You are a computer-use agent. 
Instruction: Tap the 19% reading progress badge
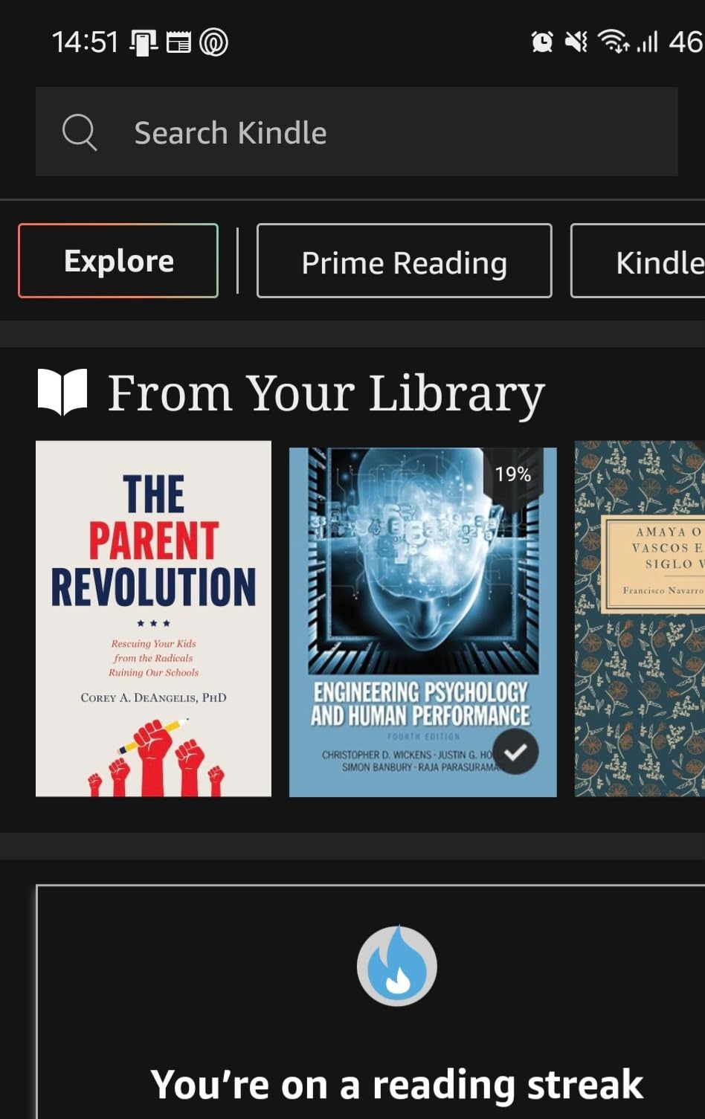tap(513, 474)
